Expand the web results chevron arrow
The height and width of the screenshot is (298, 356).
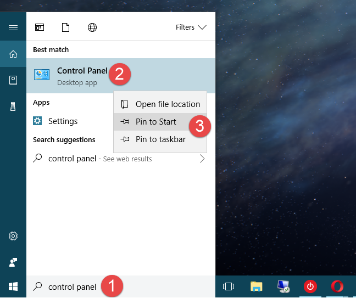click(202, 159)
